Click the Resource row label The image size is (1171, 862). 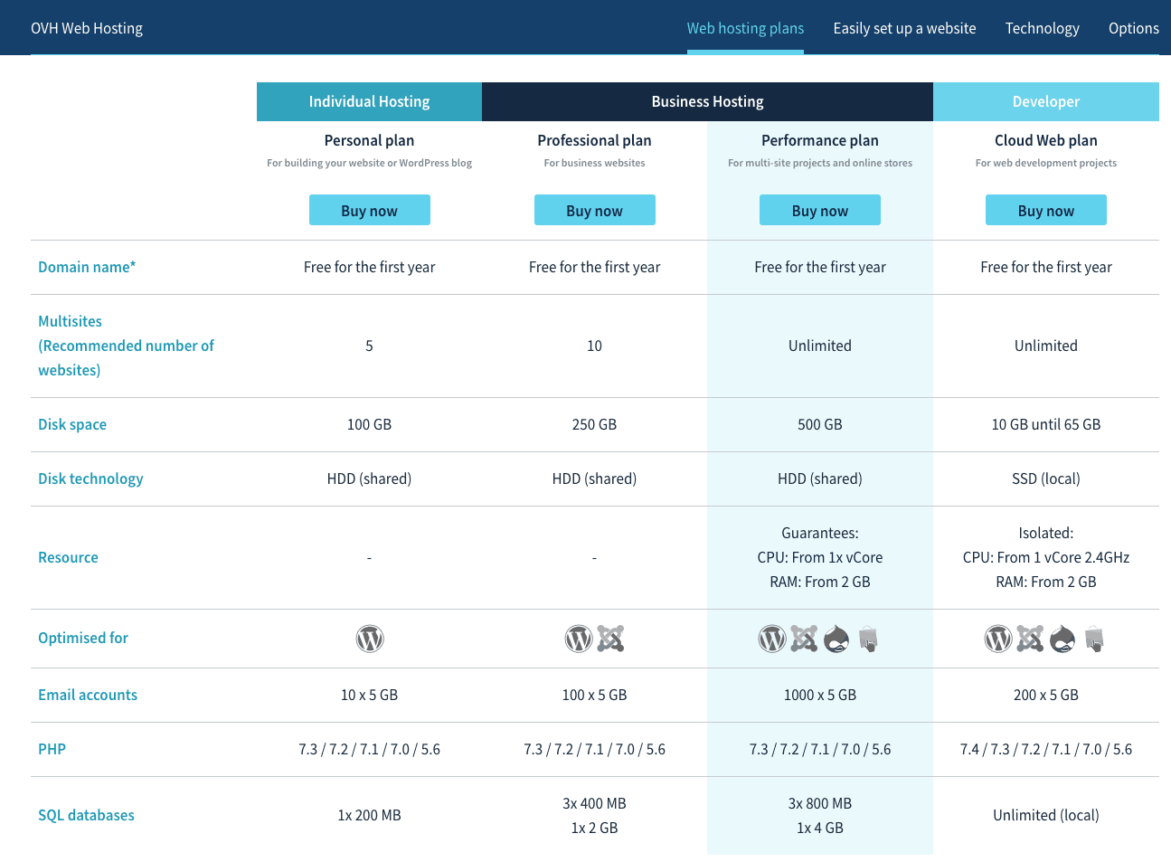(68, 557)
